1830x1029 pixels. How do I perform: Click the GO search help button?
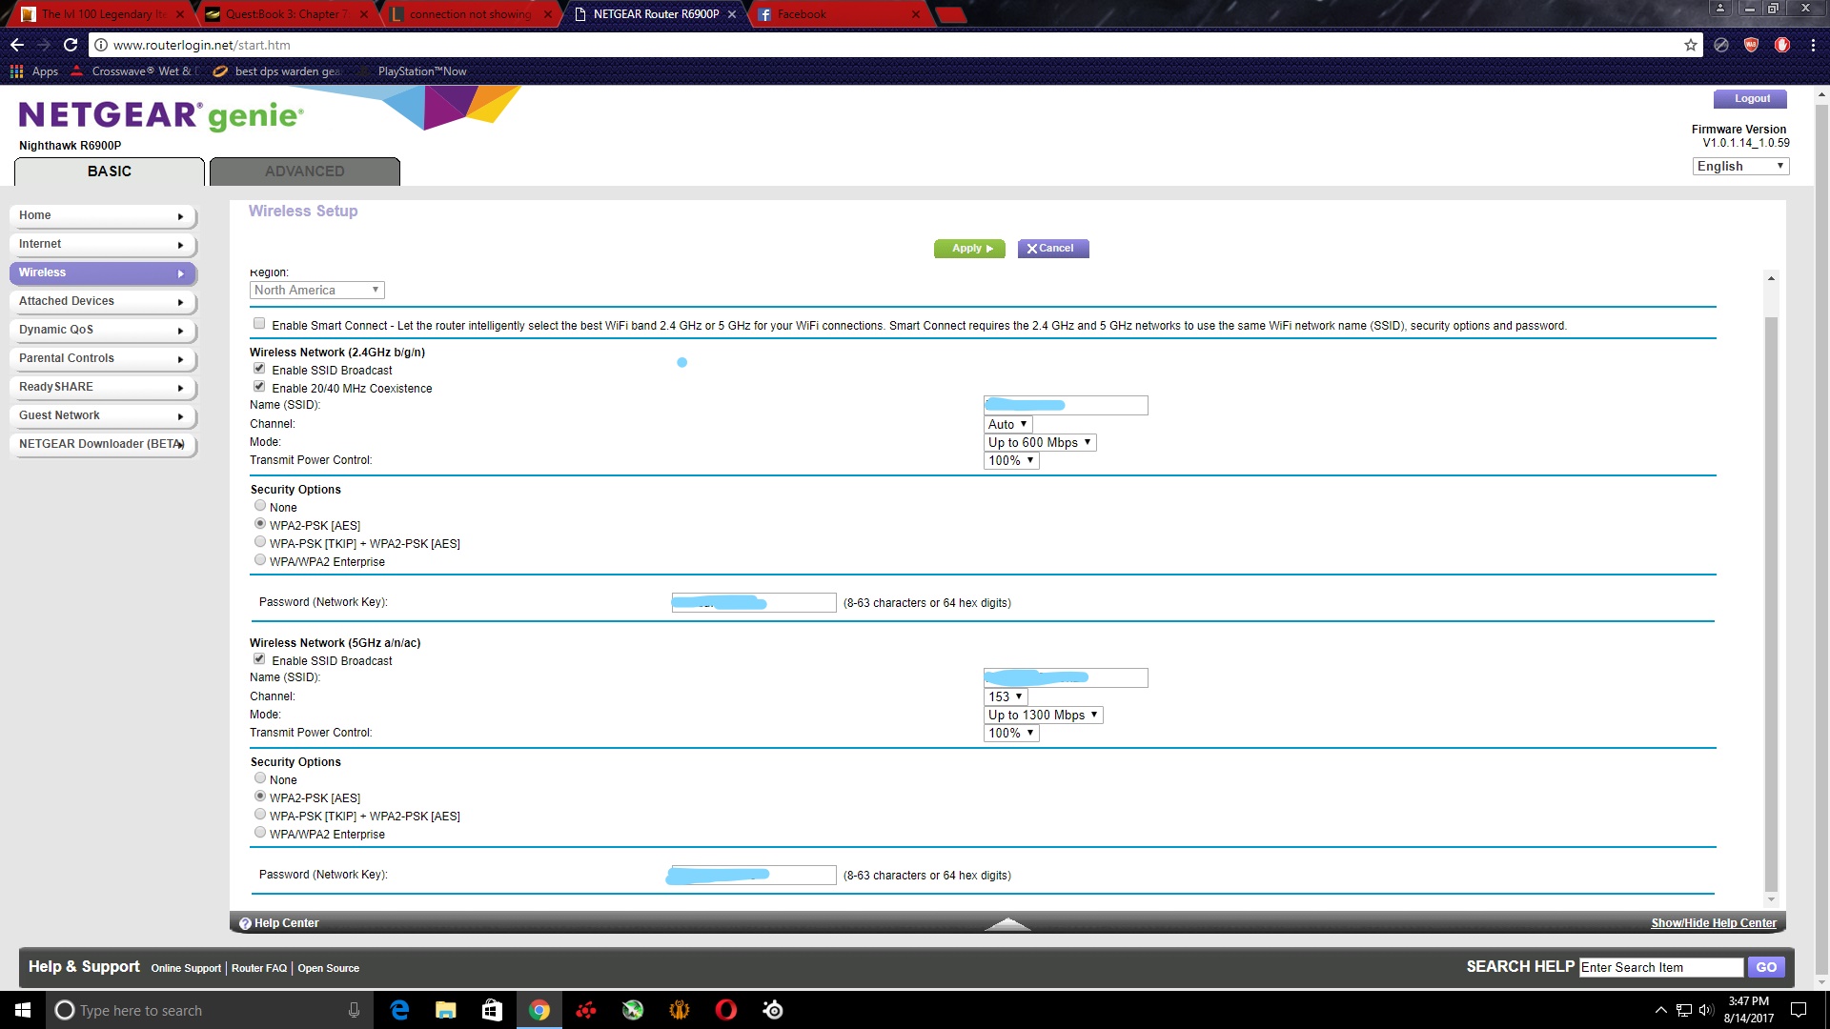coord(1766,967)
